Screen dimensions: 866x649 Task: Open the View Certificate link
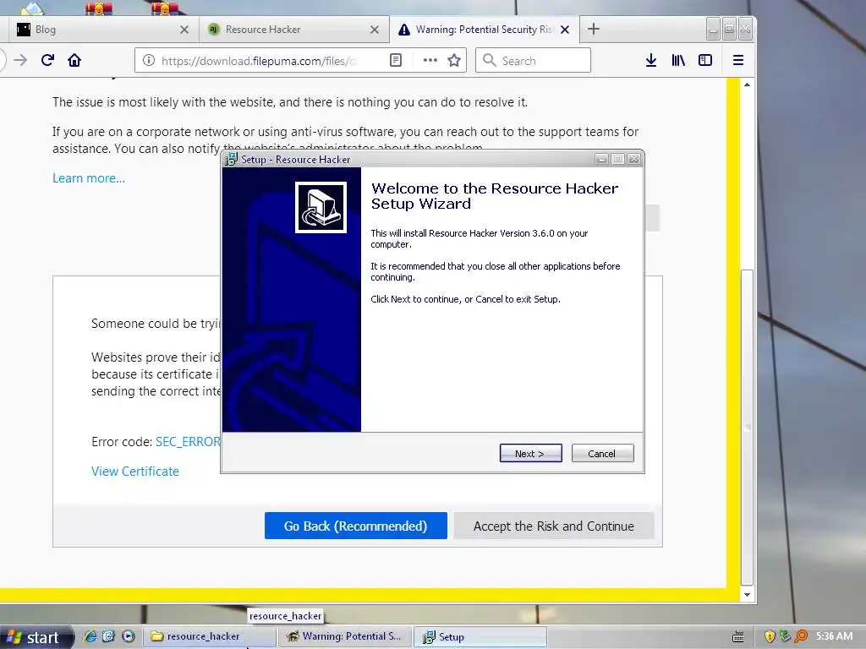[135, 472]
